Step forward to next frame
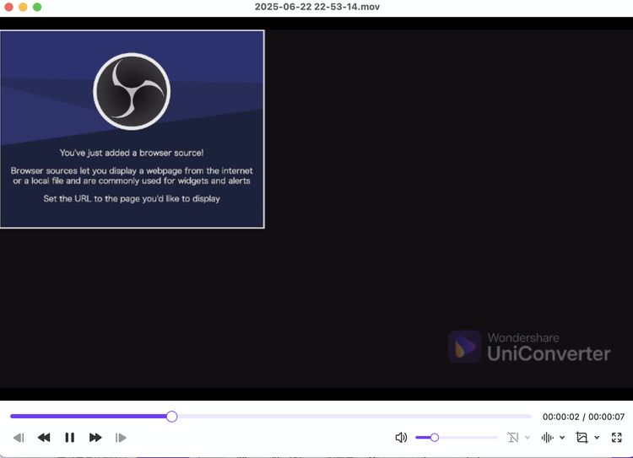Screen dimensions: 633x458 click(121, 438)
